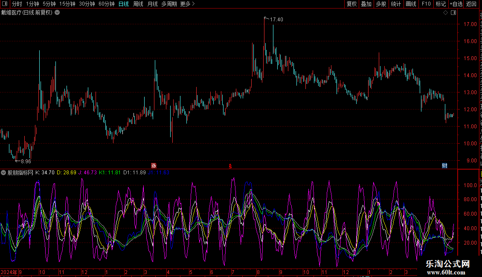This screenshot has width=482, height=277.
Task: Switch to 周线 weekly chart
Action: [x=138, y=4]
